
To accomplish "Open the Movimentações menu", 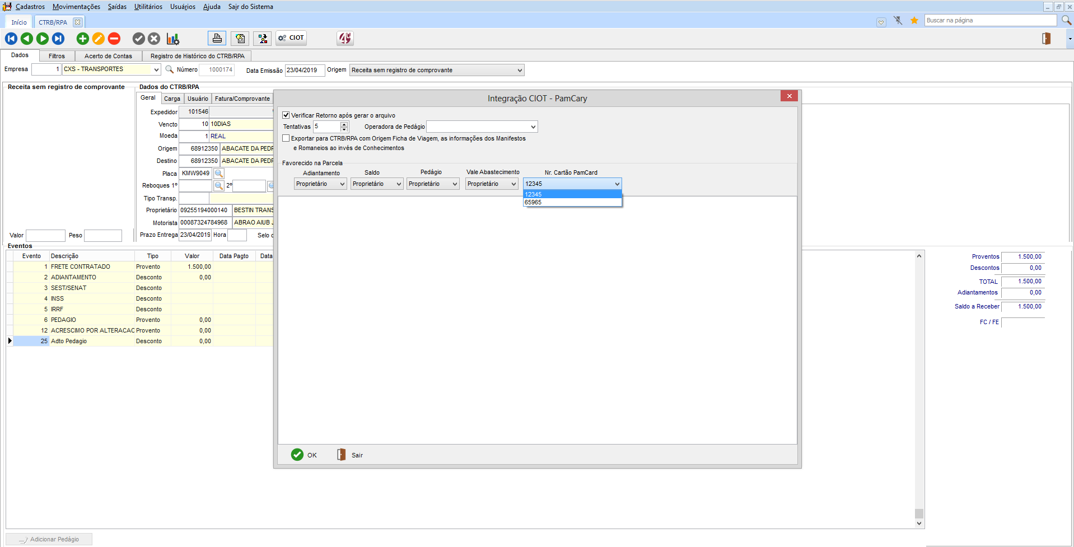I will (77, 7).
